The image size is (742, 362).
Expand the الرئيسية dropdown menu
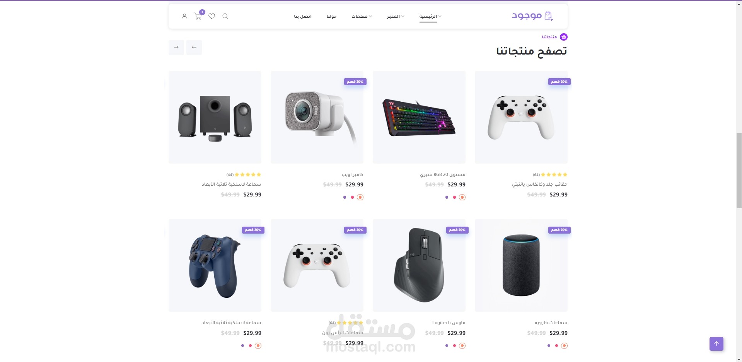[430, 16]
